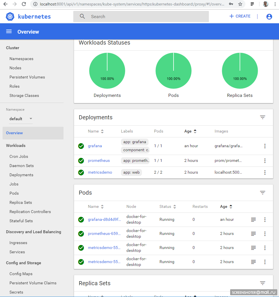Open the grafana deployment link
Viewport: 279px width, 297px height.
pyautogui.click(x=95, y=146)
